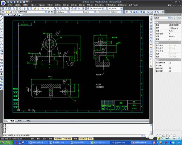182x145 pixels.
Task: Toggle Polar (极轴) in the status bar
Action: [50, 139]
